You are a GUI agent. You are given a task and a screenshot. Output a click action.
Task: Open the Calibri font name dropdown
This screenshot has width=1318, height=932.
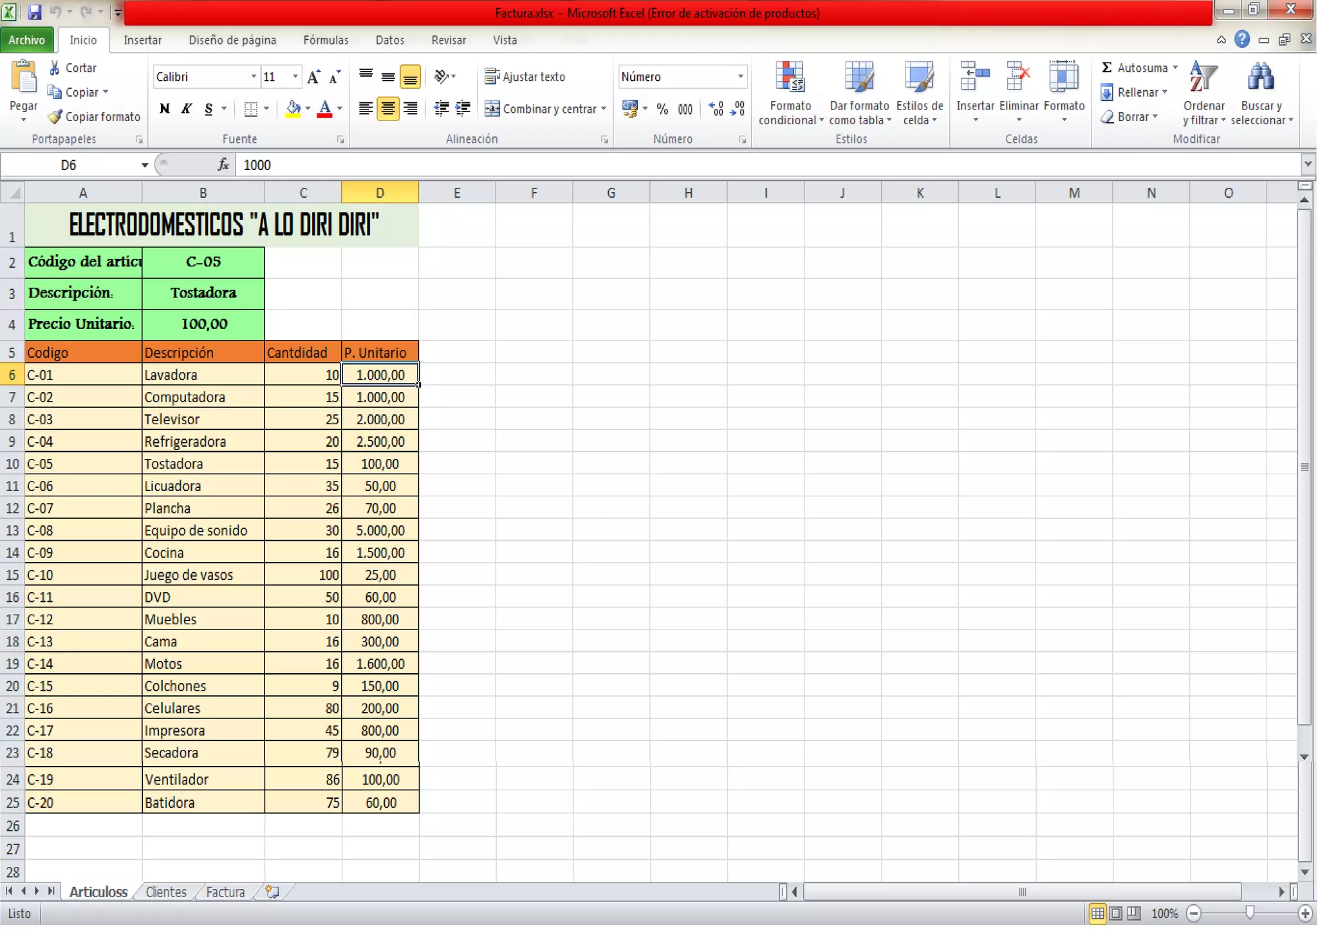click(x=254, y=77)
